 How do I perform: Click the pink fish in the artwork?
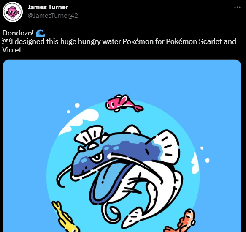pos(124,103)
